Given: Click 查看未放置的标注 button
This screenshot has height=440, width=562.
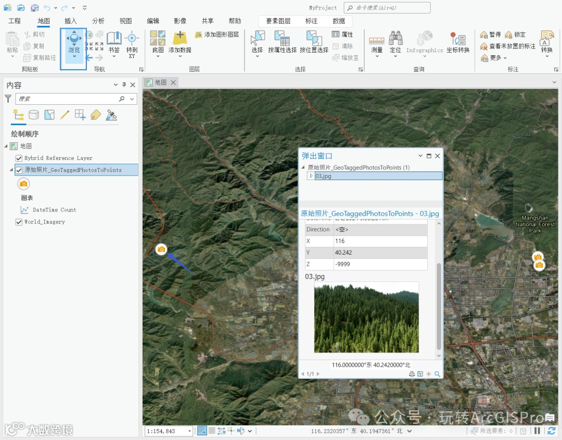Looking at the screenshot, I should pos(507,46).
